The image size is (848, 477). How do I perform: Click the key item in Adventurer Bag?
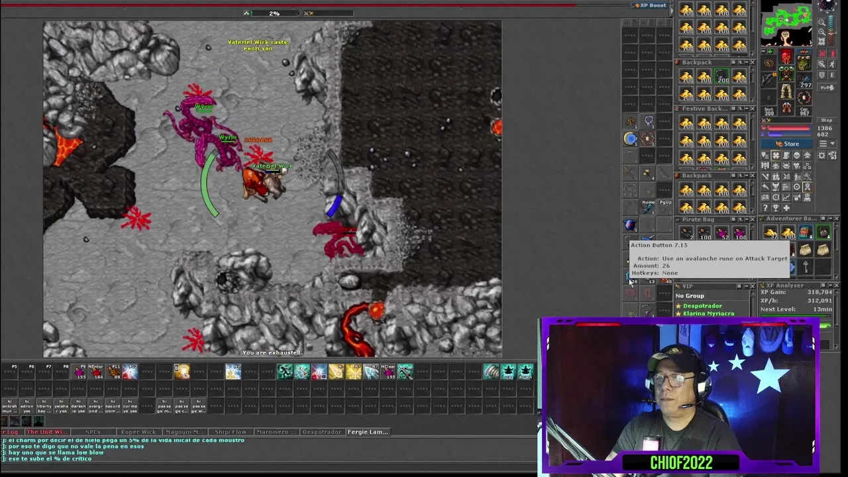tap(806, 267)
